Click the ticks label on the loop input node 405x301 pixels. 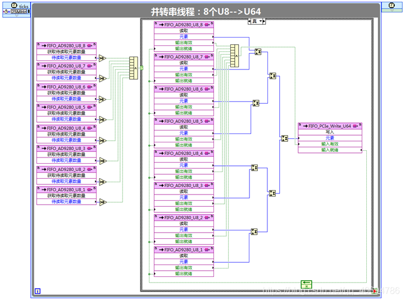24,6
